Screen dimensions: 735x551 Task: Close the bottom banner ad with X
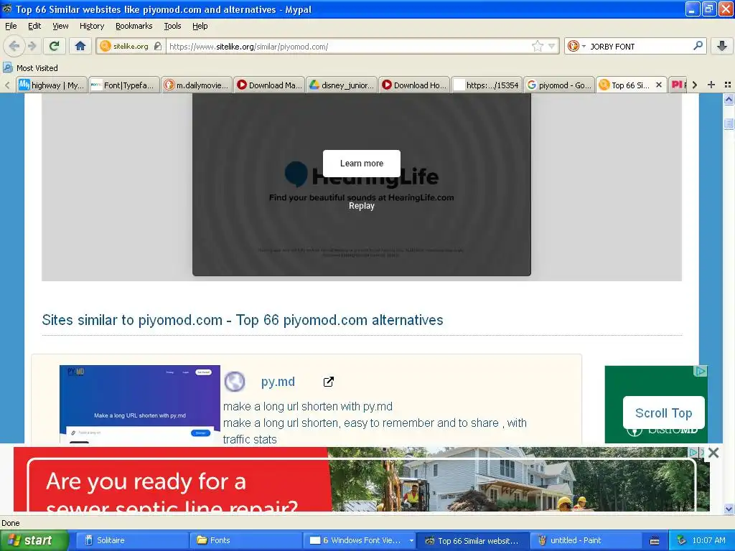tap(713, 453)
